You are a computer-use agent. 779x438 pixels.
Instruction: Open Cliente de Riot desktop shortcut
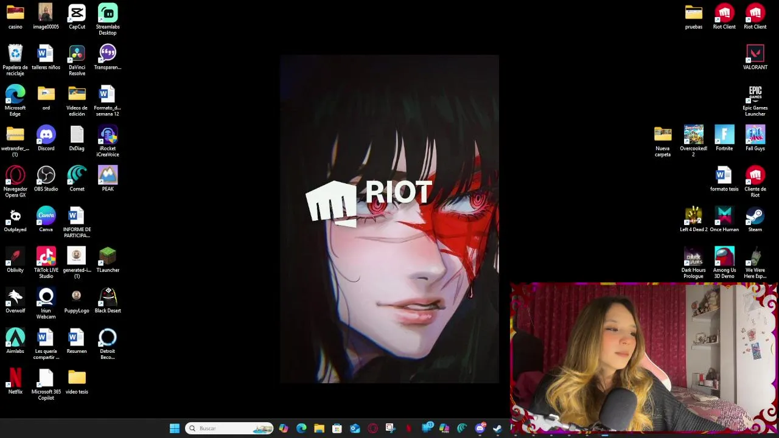(755, 181)
